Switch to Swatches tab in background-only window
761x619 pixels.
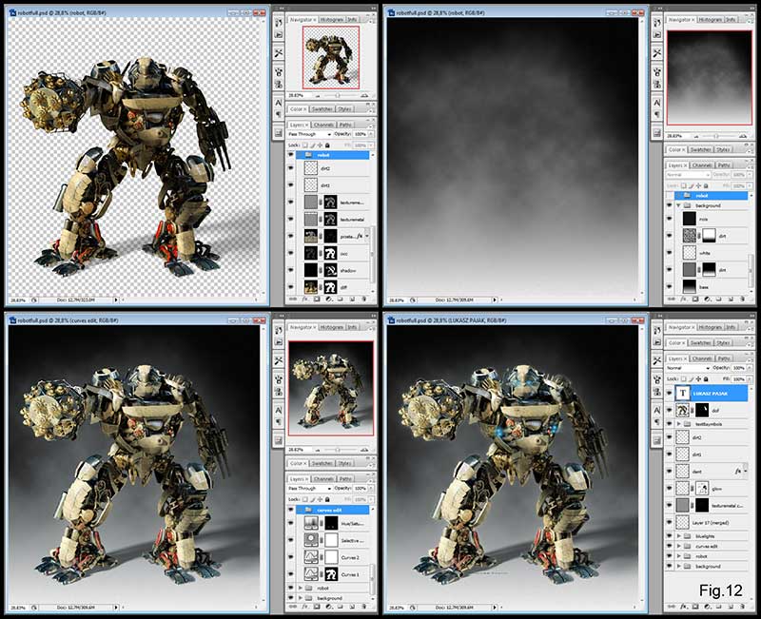pos(701,149)
